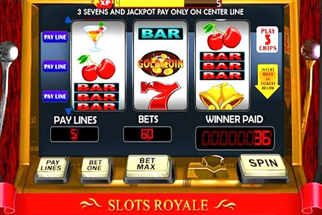Click the Play 3 Chips sign
This screenshot has height=215, width=322.
click(267, 39)
